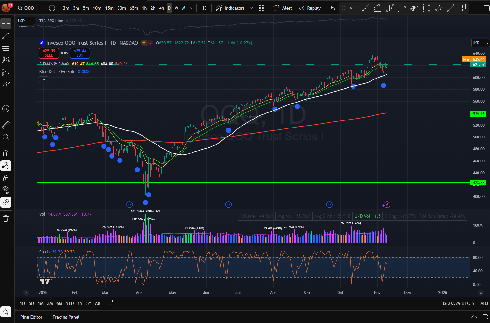Screen dimensions: 490x323
Task: Toggle lock all drawings
Action: click(6, 178)
